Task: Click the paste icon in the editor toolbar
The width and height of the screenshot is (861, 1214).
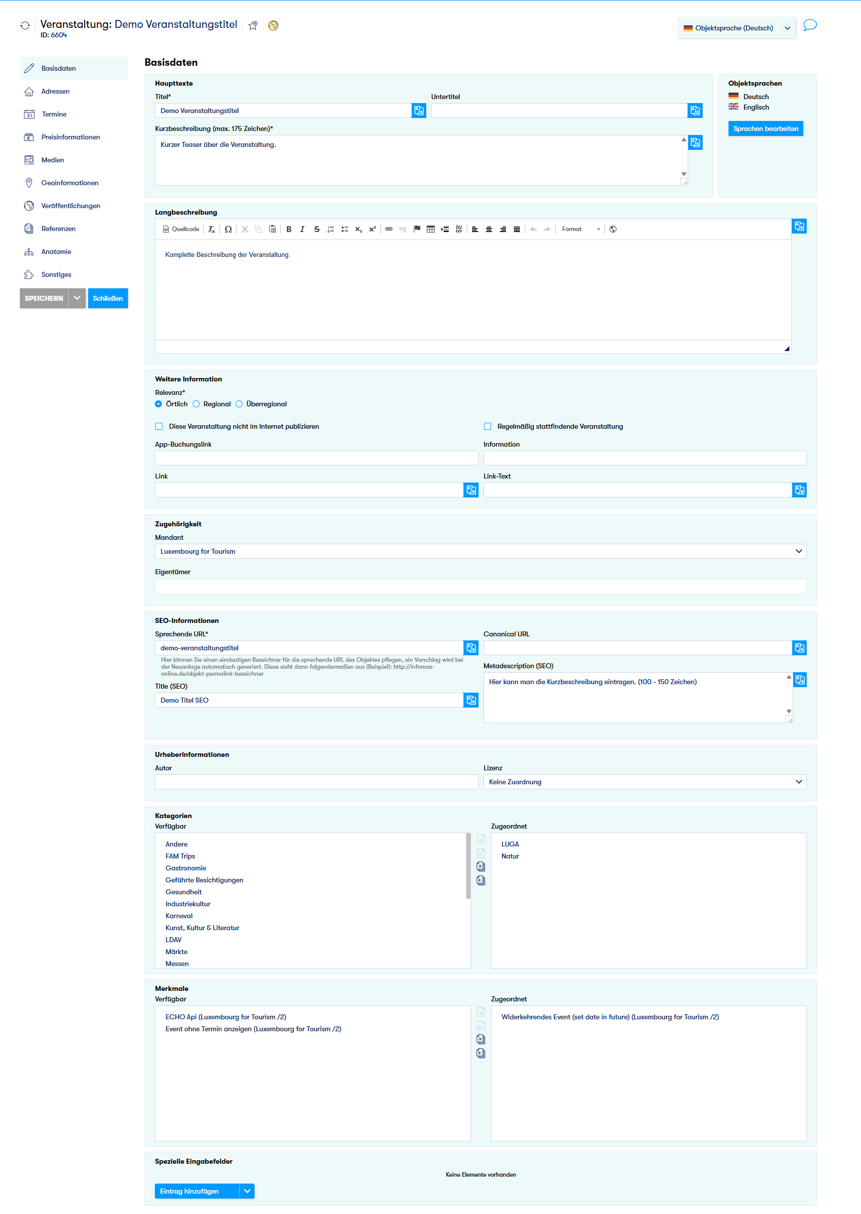Action: click(x=272, y=229)
